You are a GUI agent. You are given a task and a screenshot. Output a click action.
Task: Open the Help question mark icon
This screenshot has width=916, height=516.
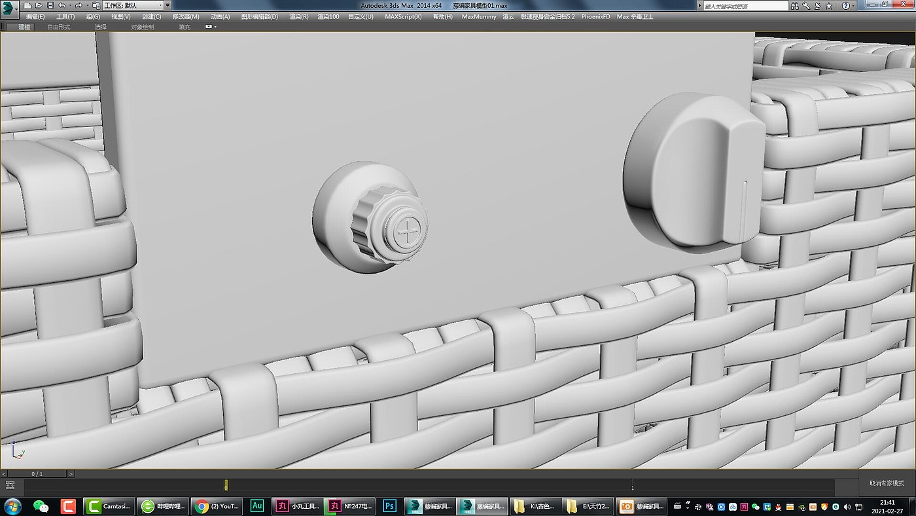click(x=845, y=6)
